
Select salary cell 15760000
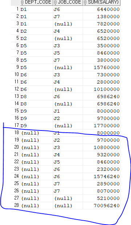tap(107, 68)
